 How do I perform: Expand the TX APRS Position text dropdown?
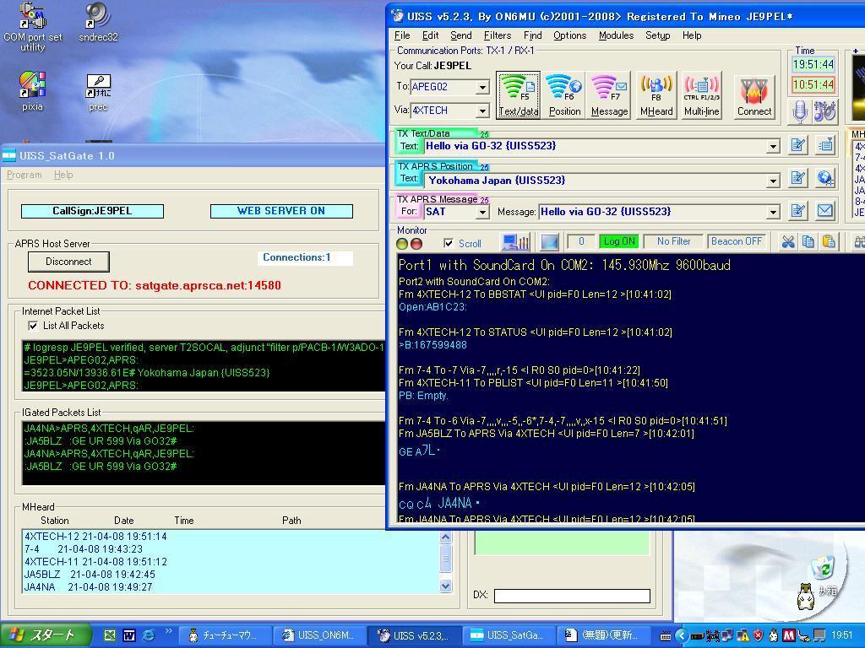point(773,181)
